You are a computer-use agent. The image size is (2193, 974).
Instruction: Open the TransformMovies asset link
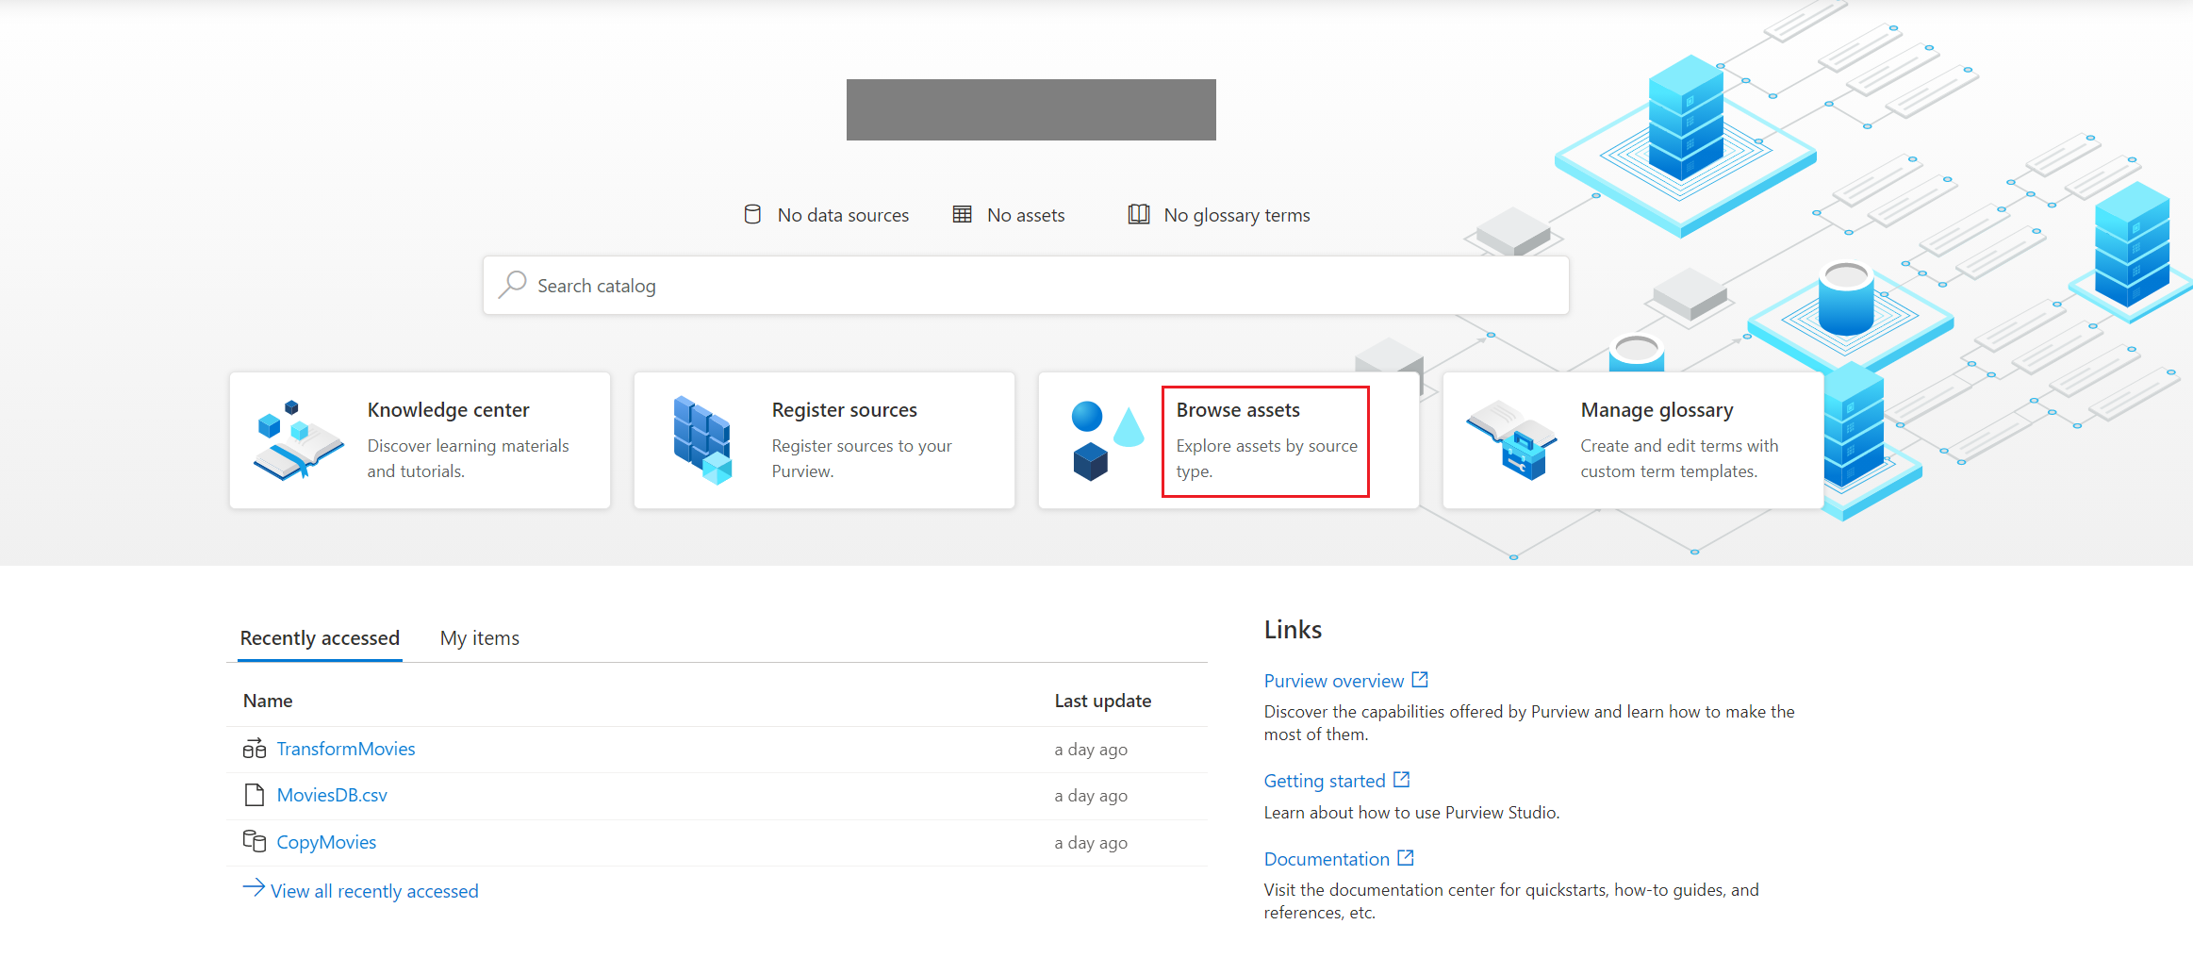[346, 749]
